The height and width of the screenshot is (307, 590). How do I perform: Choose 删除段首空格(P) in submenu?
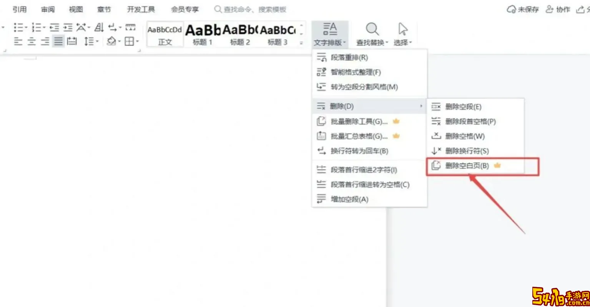476,121
